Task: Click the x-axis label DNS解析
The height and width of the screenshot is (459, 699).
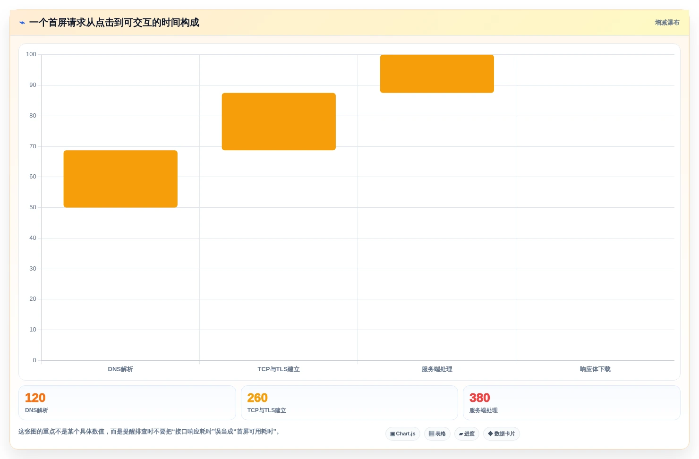Action: 120,369
